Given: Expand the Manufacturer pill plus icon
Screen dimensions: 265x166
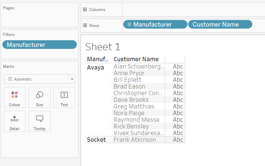Looking at the screenshot, I should click(x=130, y=25).
